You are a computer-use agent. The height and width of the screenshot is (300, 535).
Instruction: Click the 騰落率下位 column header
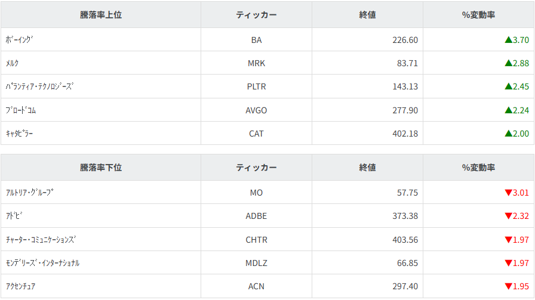click(x=101, y=168)
